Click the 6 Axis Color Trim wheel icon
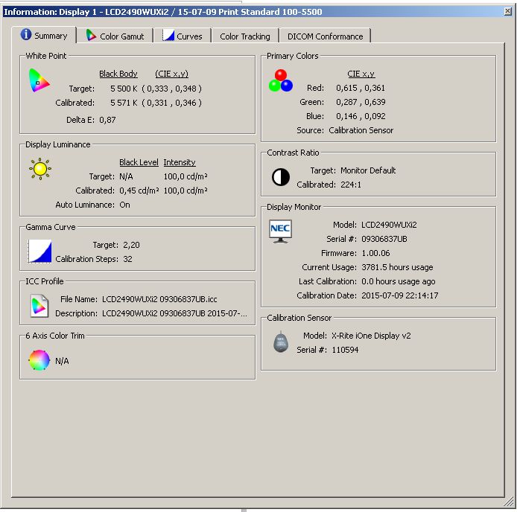This screenshot has width=517, height=512. [x=39, y=361]
